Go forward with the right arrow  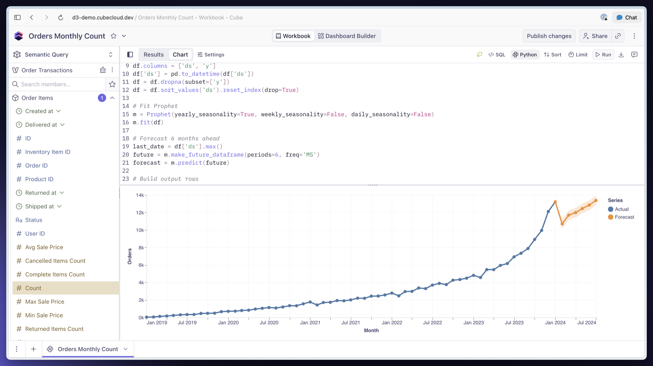click(x=46, y=18)
